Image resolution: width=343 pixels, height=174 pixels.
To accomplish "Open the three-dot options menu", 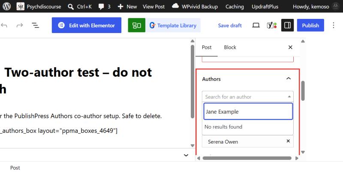I will (334, 25).
